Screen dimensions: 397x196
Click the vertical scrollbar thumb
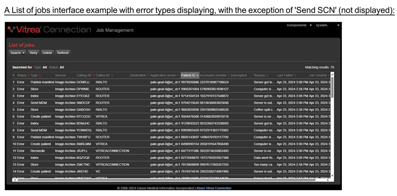pyautogui.click(x=332, y=87)
